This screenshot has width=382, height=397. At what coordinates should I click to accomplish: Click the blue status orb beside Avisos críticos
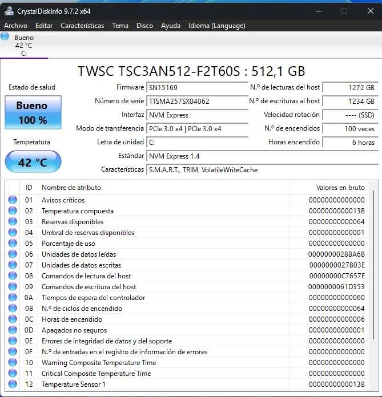[x=13, y=200]
